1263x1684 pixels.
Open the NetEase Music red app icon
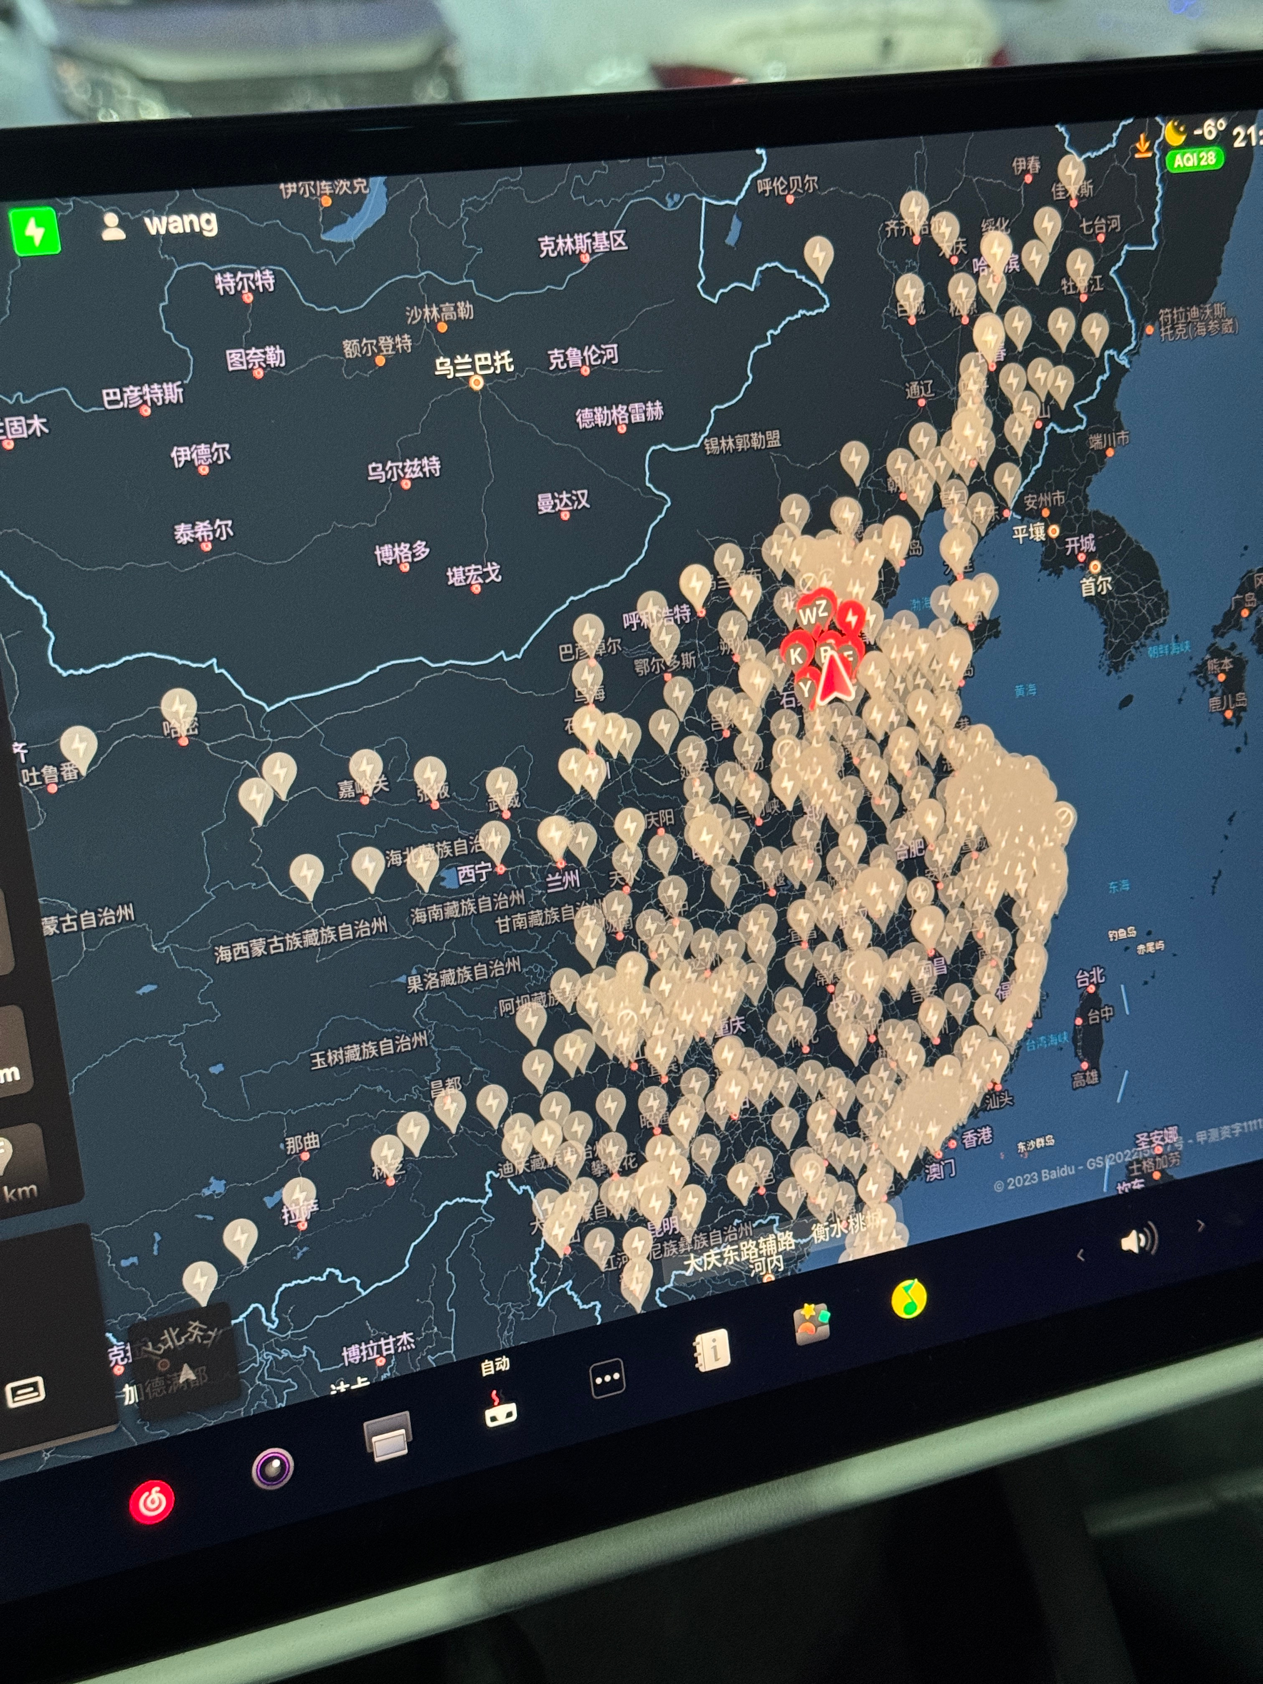tap(152, 1502)
